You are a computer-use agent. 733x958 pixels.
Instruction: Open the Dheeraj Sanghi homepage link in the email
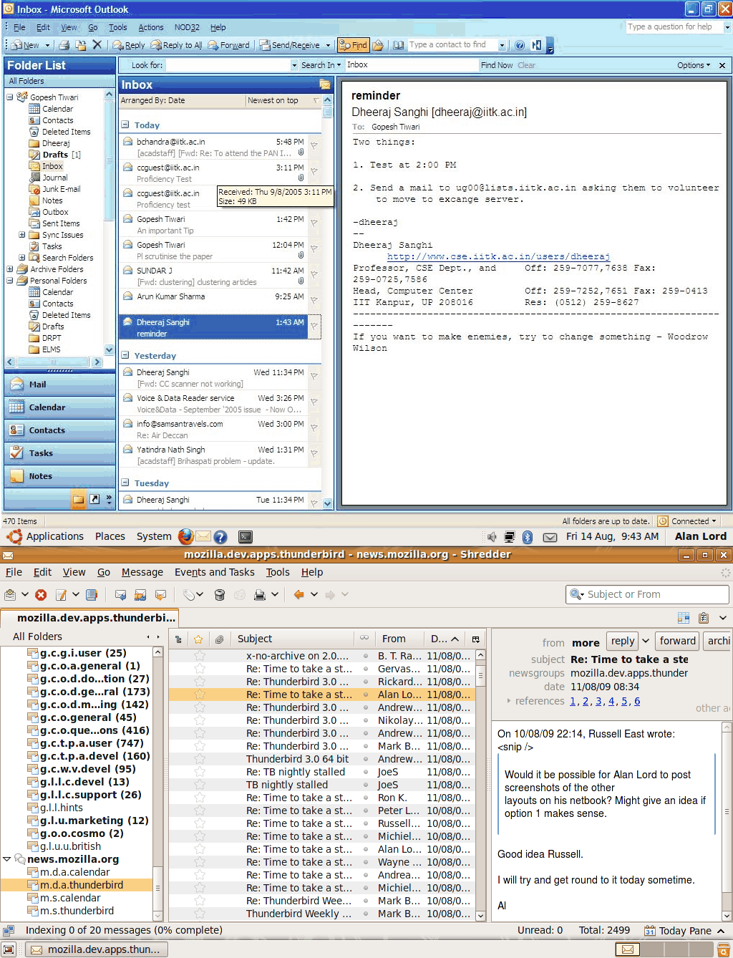tap(498, 256)
